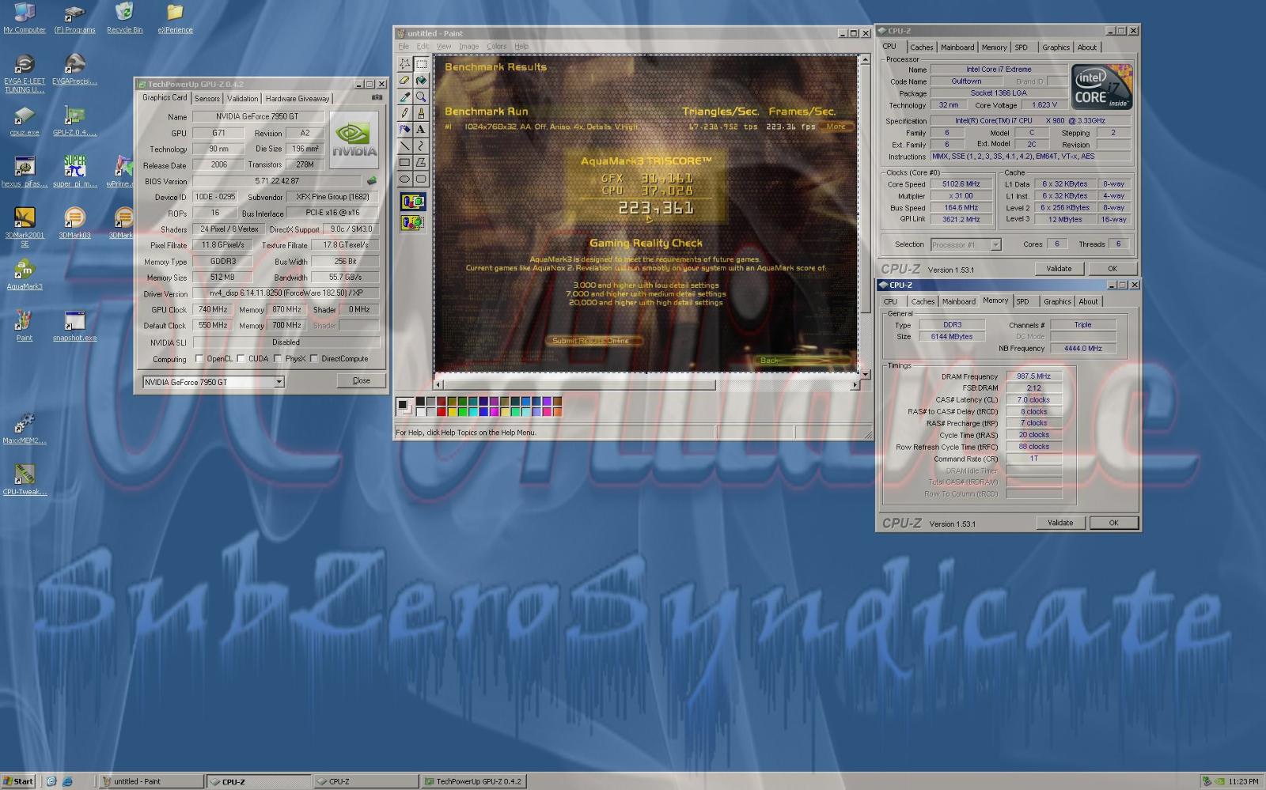Toggle the OpenCL checkbox in GPU-Z
The image size is (1266, 790).
click(199, 358)
